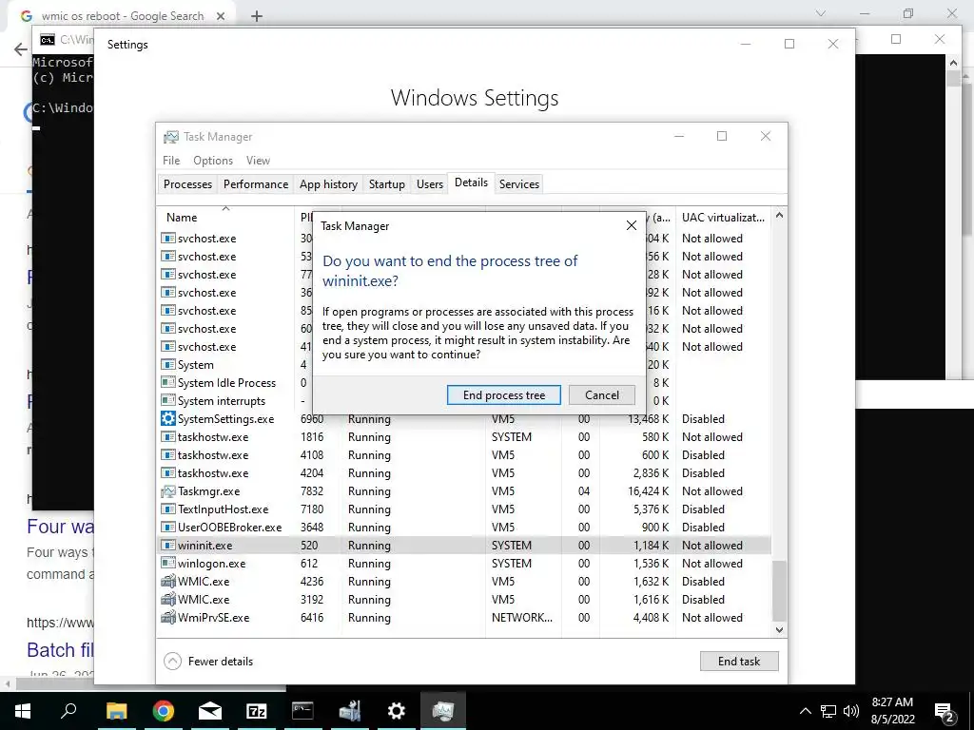Viewport: 974px width, 730px height.
Task: Select the TextInputHost.exe process icon
Action: pos(167,509)
